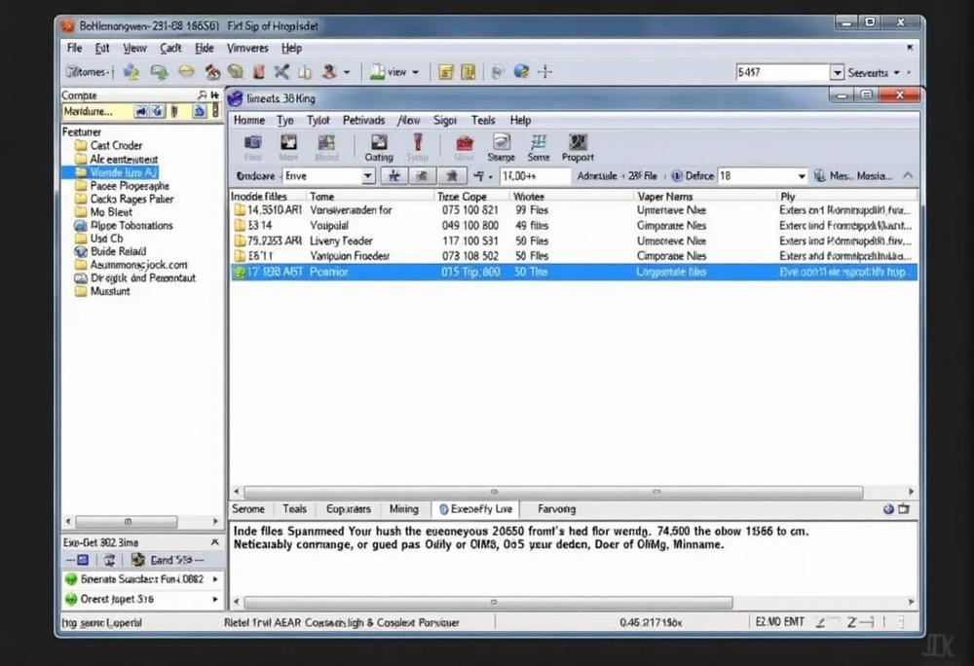Click the Mes.. Mosia icon in the filter bar
The width and height of the screenshot is (974, 666).
click(820, 176)
